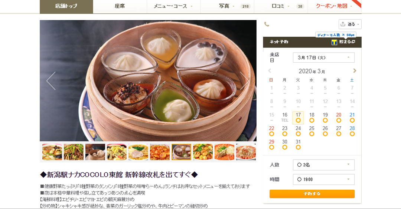Go to previous month in calendar
The image size is (401, 209).
(270, 71)
